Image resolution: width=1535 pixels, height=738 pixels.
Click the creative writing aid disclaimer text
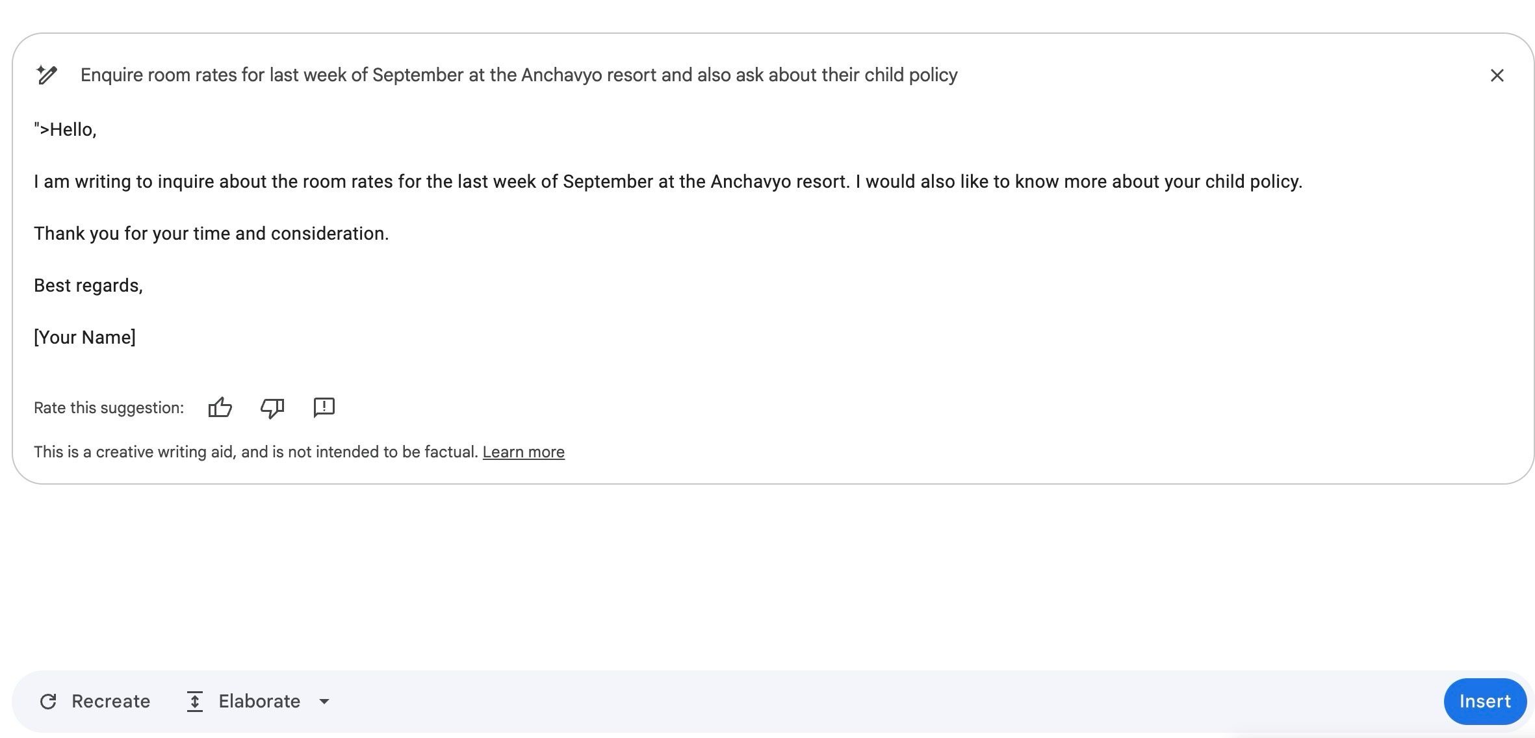click(x=255, y=452)
